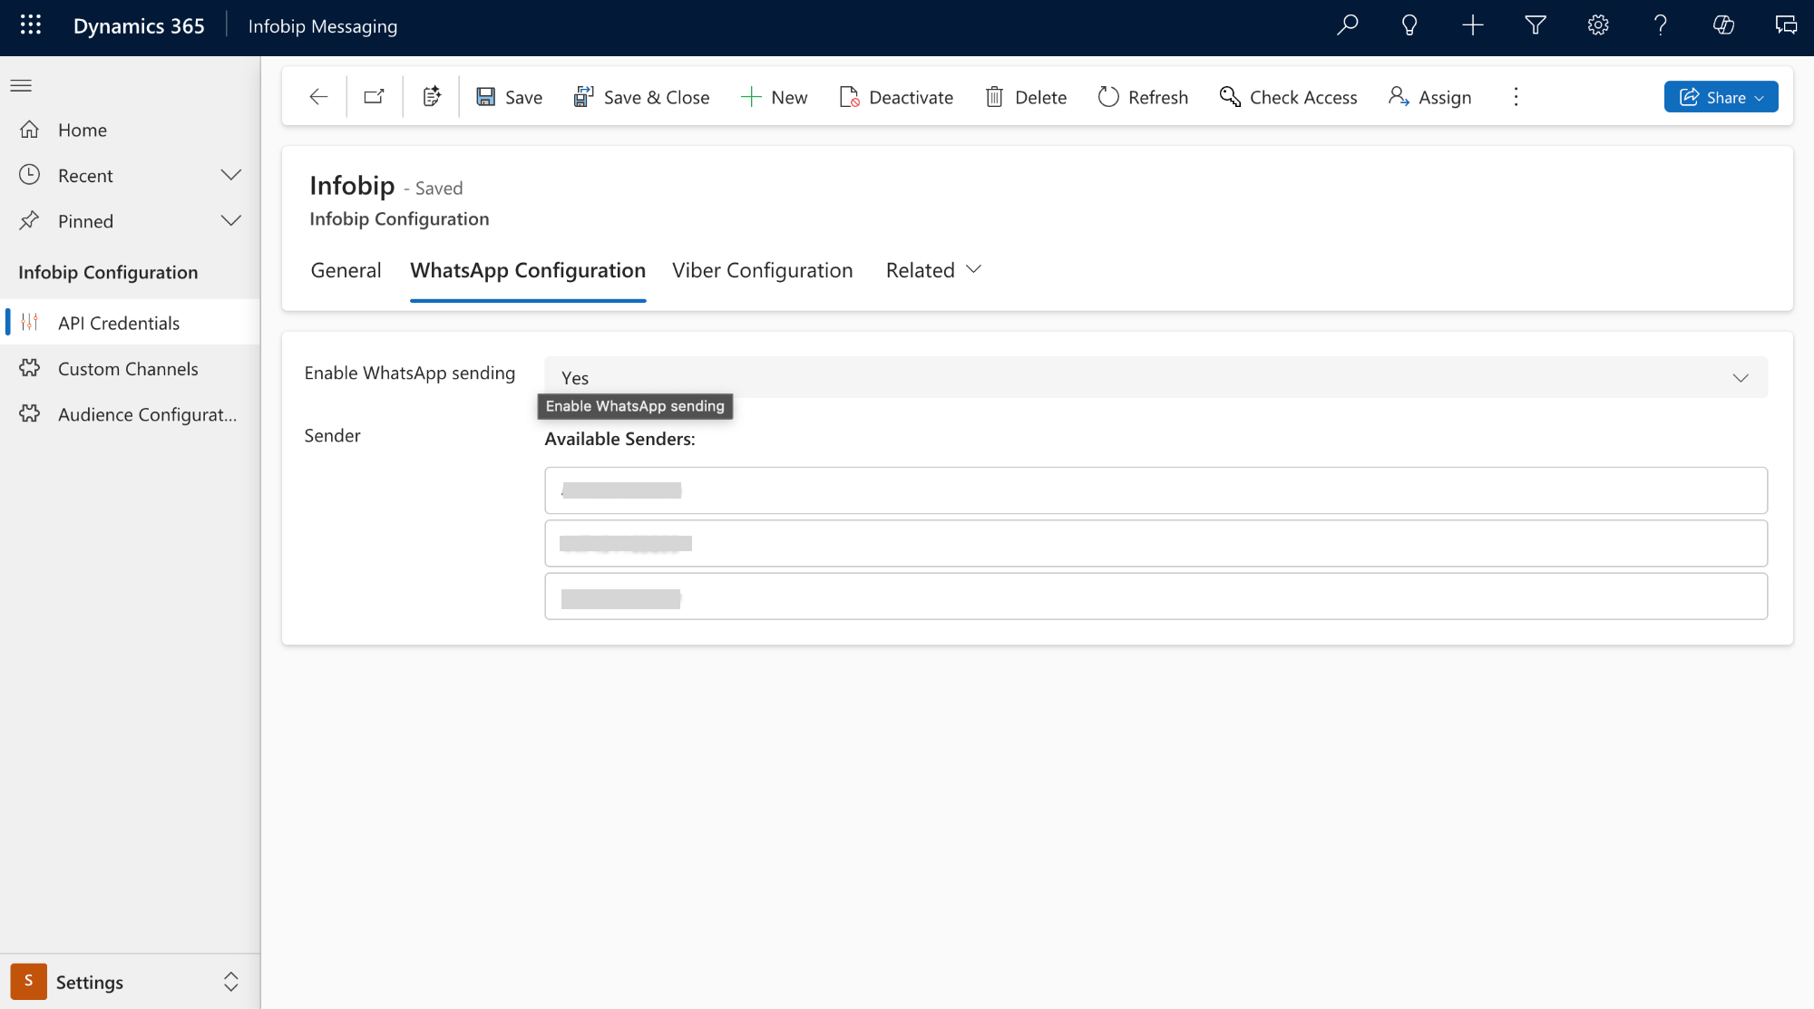Delete the record

tap(1026, 97)
